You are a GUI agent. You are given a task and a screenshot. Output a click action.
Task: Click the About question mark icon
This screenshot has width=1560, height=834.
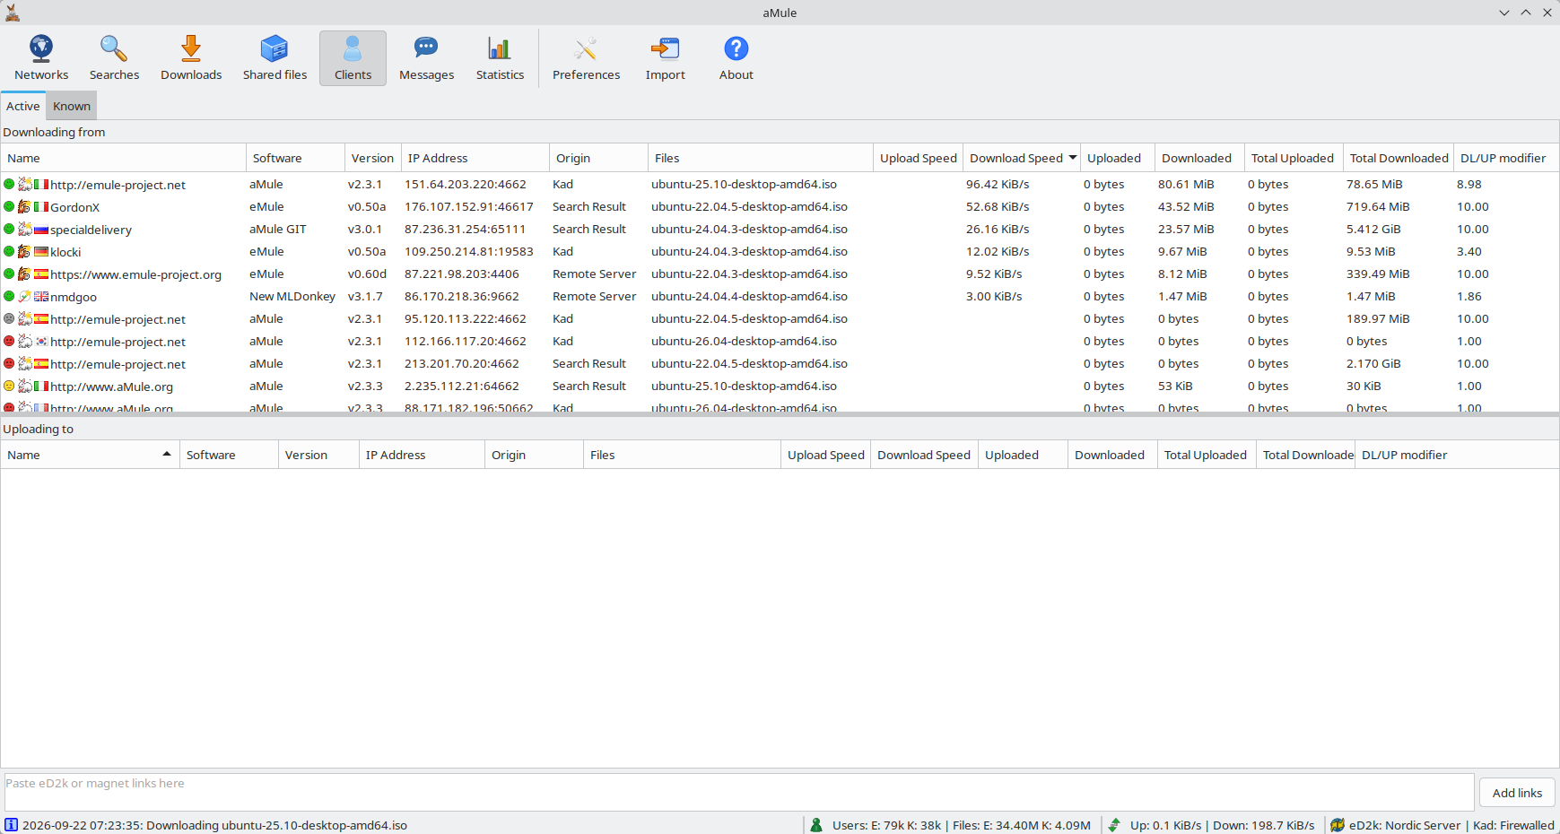(736, 48)
